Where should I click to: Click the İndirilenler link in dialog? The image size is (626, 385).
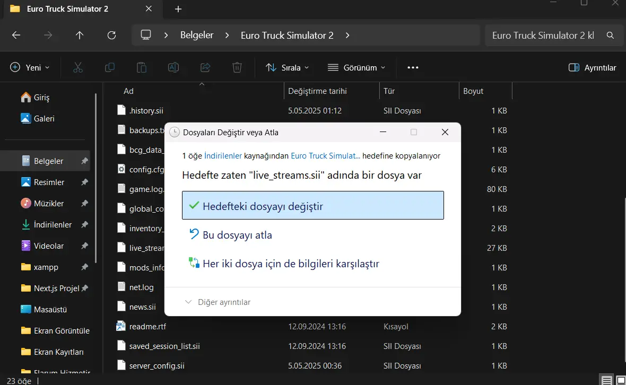[x=223, y=155]
